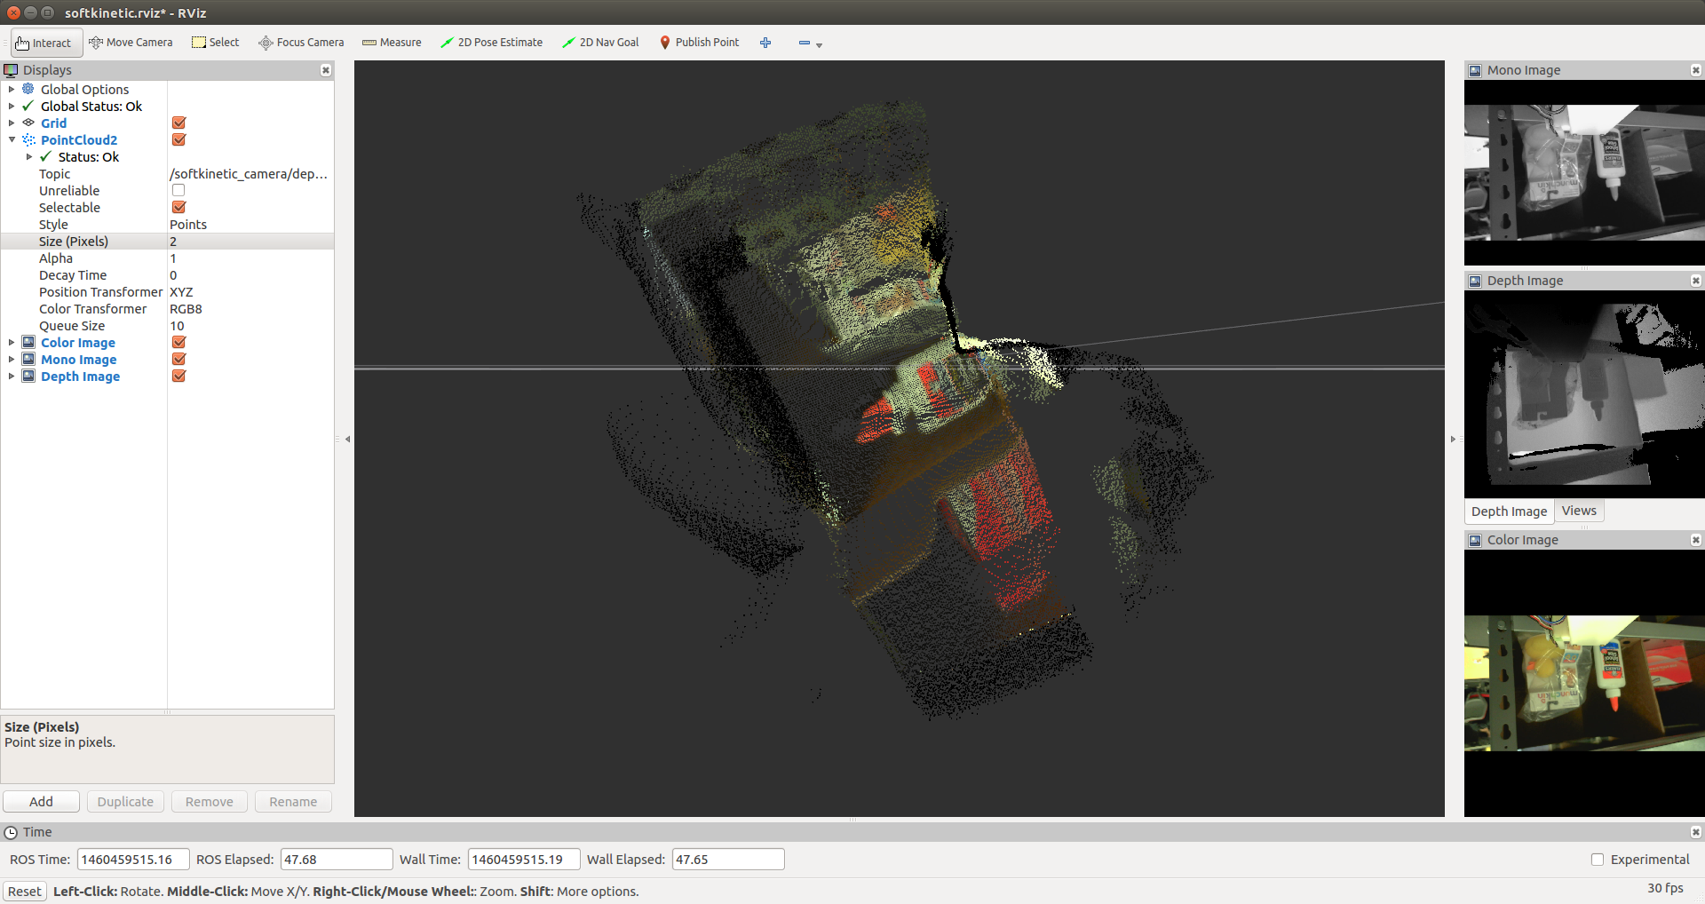Click the Displays panel monitor icon
Viewport: 1705px width, 904px height.
point(11,70)
